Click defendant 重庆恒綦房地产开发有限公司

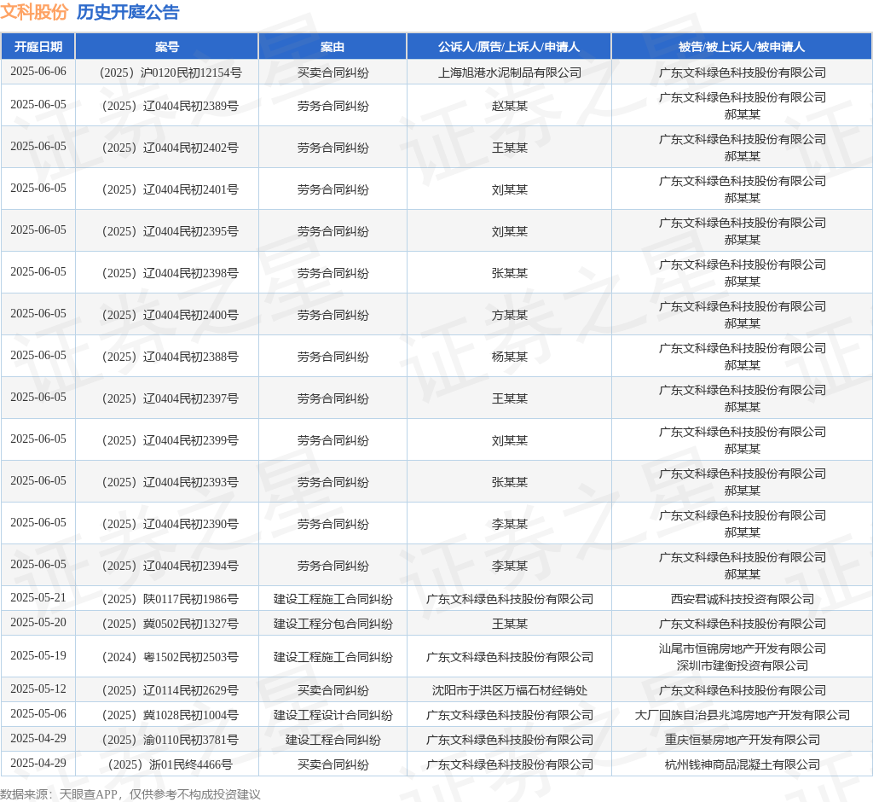743,740
